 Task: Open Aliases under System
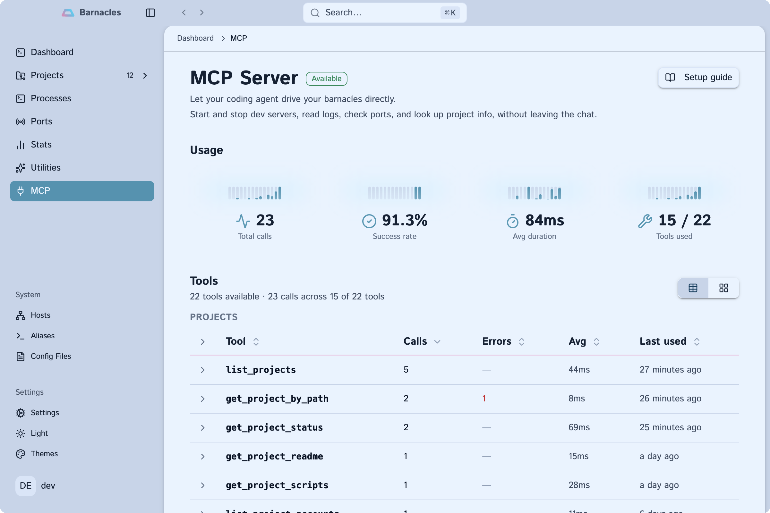[x=82, y=336]
